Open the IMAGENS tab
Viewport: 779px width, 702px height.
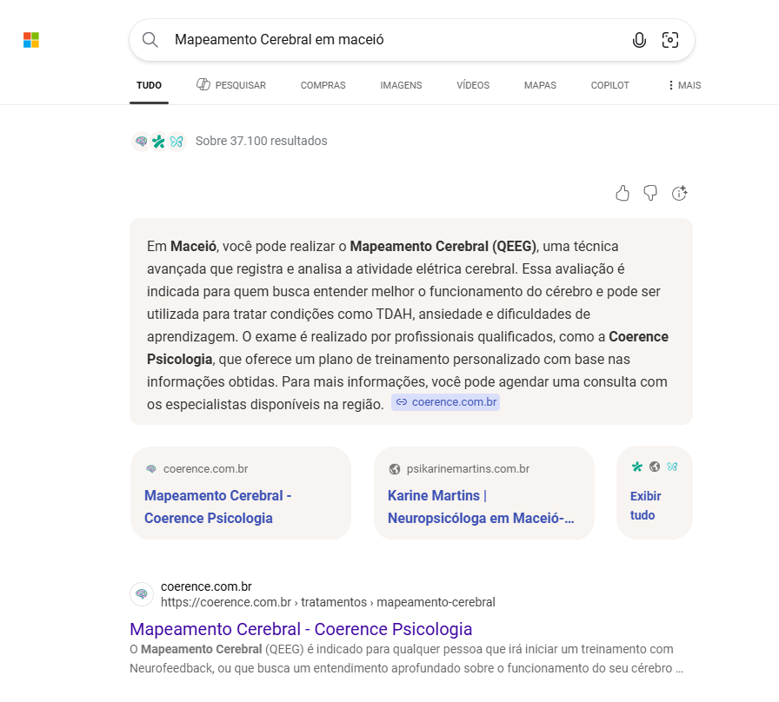tap(401, 85)
